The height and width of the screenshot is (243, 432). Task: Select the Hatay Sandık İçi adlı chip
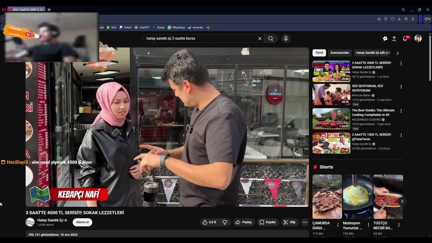pyautogui.click(x=373, y=53)
